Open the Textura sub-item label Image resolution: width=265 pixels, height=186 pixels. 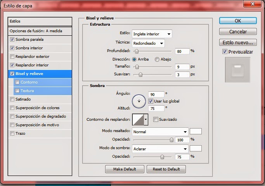tap(27, 90)
